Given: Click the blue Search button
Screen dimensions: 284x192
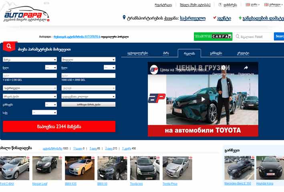Looking at the screenshot, I should 279,36.
